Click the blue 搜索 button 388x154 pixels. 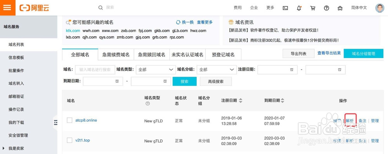click(185, 81)
